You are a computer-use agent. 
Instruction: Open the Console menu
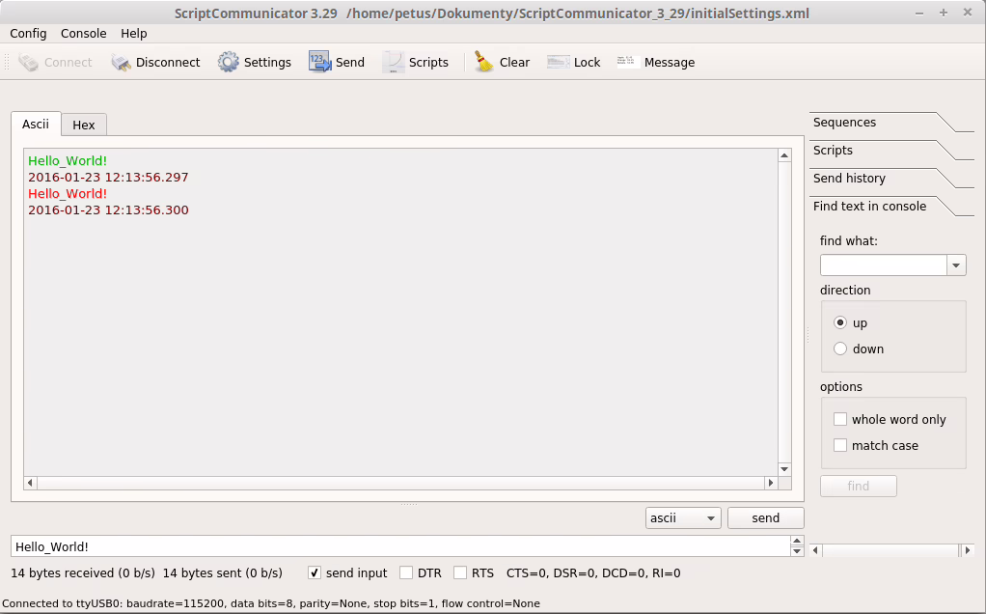(84, 34)
